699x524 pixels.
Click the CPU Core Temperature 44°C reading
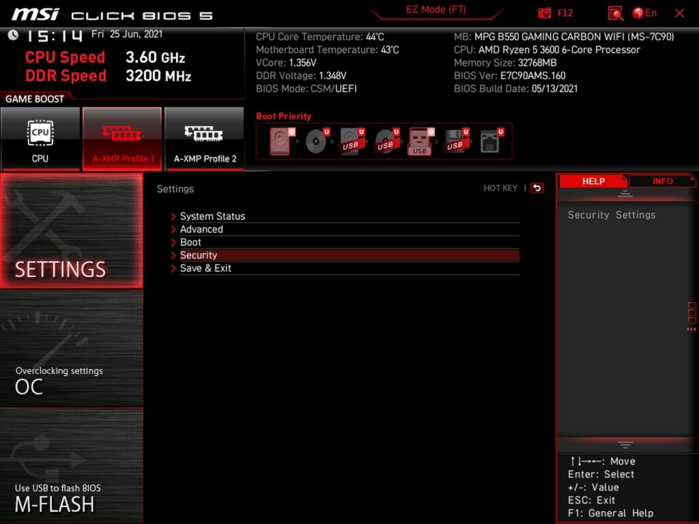(x=319, y=37)
